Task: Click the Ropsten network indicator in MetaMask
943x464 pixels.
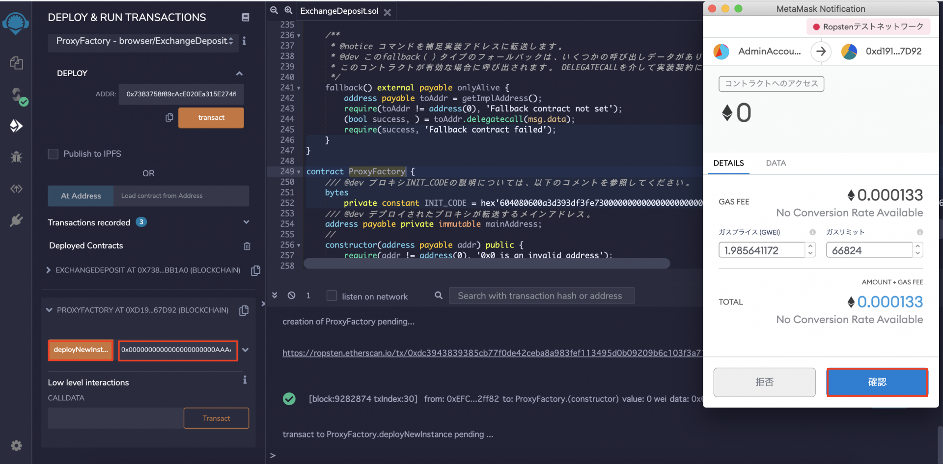Action: click(868, 27)
